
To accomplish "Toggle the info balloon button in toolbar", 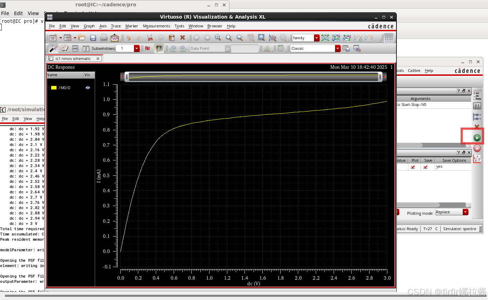I will 159,48.
